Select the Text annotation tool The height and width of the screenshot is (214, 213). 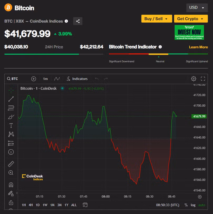(11, 125)
